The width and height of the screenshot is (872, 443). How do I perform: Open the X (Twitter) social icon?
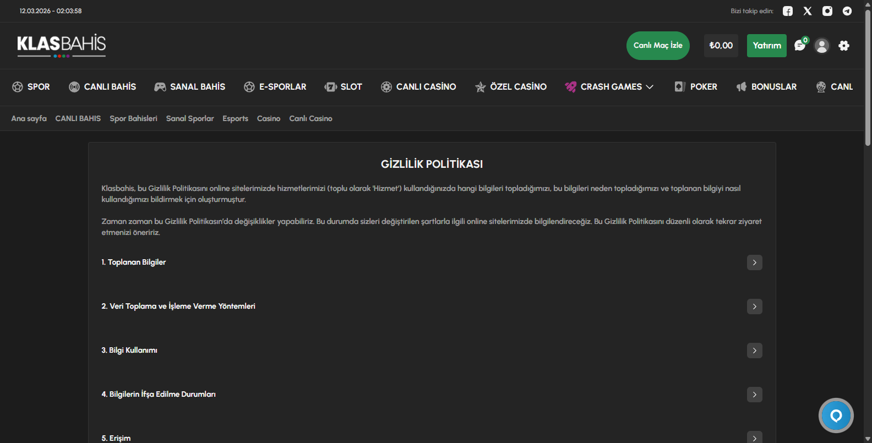[808, 11]
